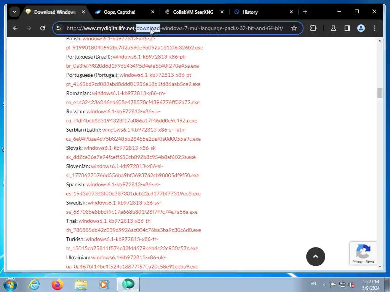
Task: Launch Internet Explorer from taskbar
Action: [x=34, y=284]
